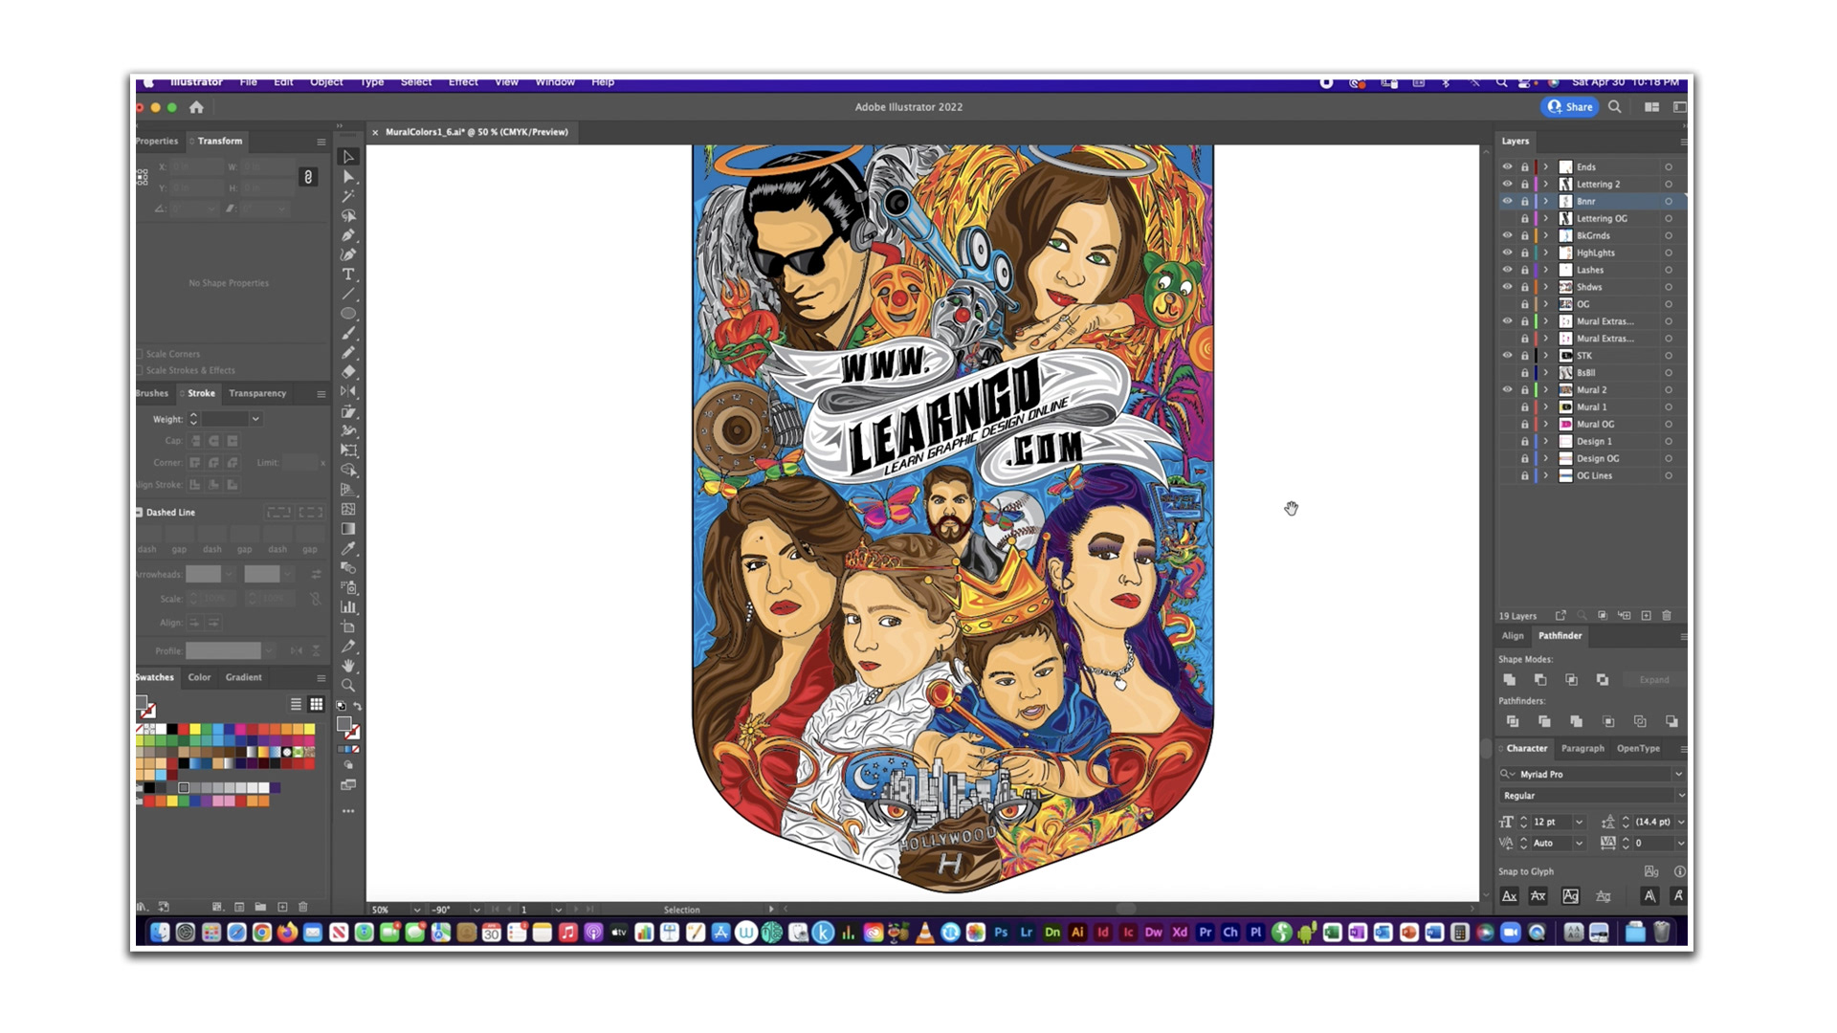Select the Zoom magnifier tool
The height and width of the screenshot is (1033, 1837).
tap(348, 686)
